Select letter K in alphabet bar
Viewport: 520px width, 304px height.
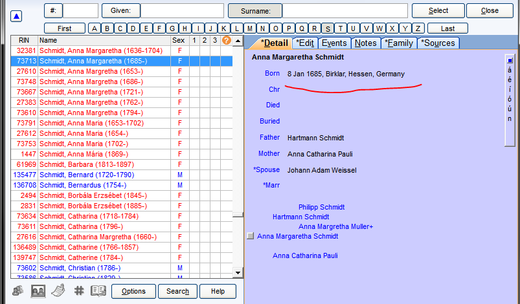pyautogui.click(x=224, y=28)
